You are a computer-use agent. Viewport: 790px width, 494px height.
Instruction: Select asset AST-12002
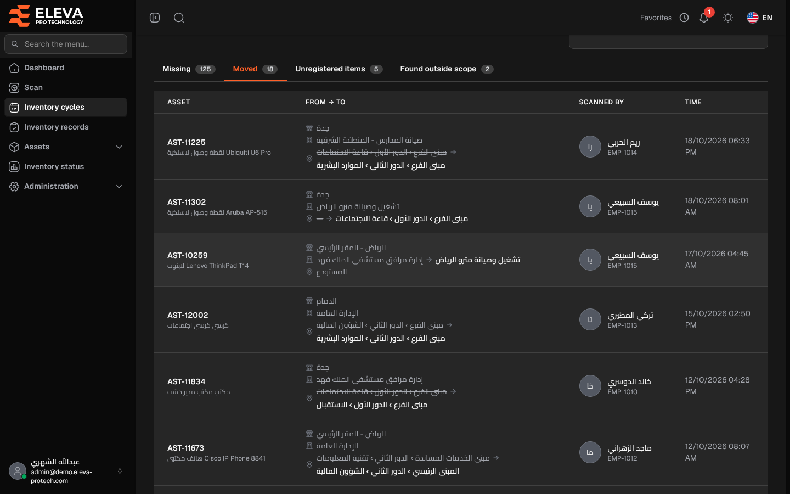click(188, 315)
